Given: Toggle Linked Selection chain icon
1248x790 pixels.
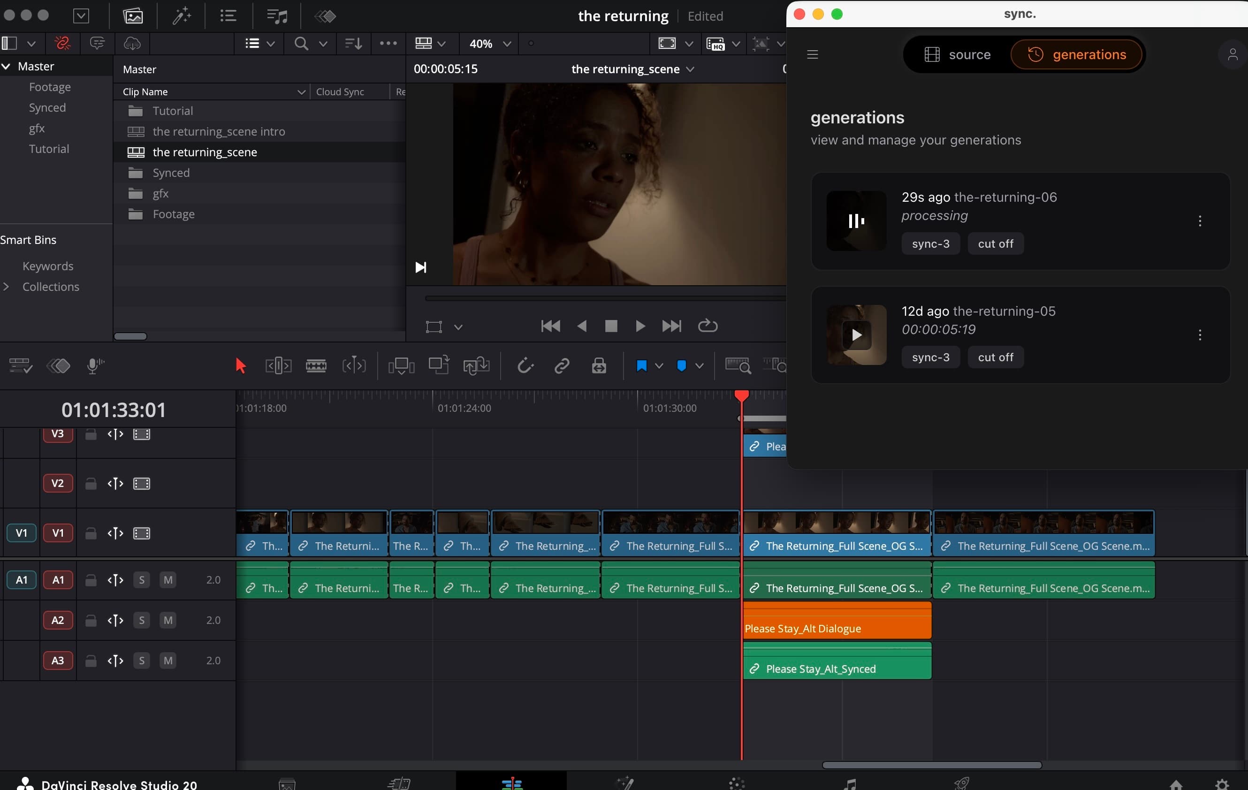Looking at the screenshot, I should pos(562,366).
